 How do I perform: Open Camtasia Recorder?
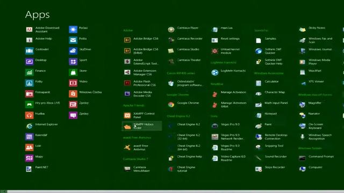[x=185, y=40]
